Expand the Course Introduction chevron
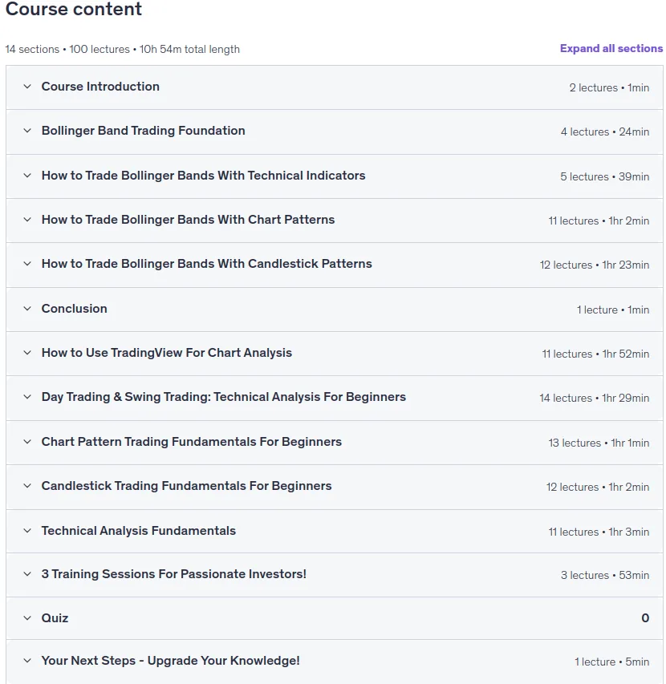 pos(27,87)
